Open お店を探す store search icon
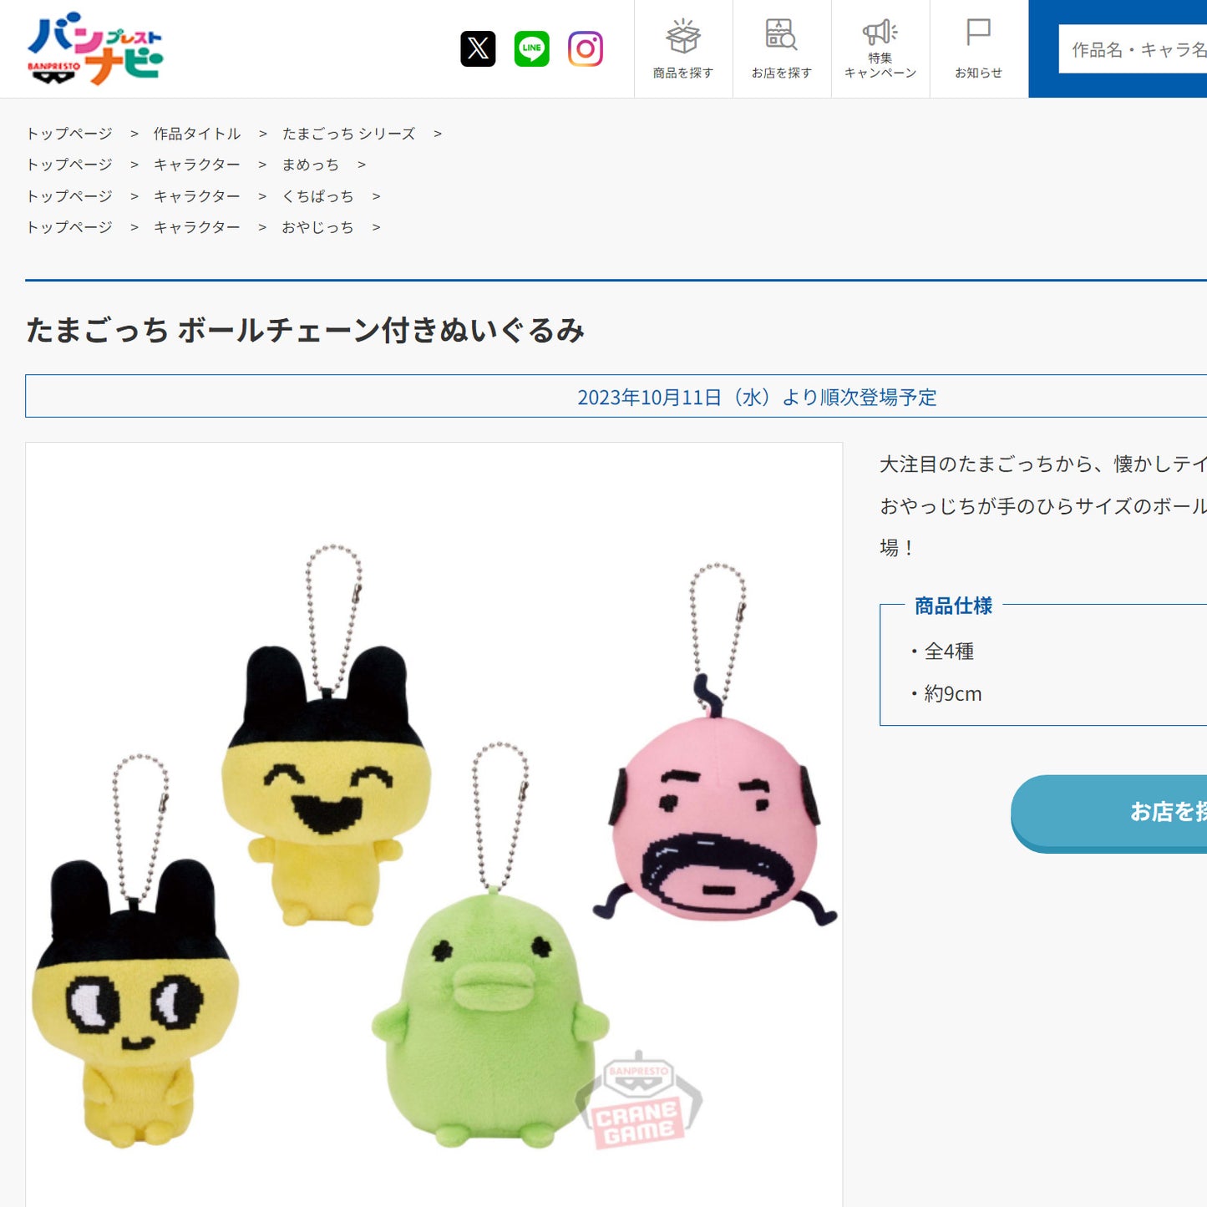Viewport: 1207px width, 1207px height. [782, 49]
